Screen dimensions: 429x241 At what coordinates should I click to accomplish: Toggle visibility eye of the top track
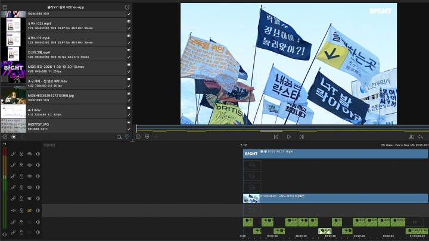click(x=29, y=154)
